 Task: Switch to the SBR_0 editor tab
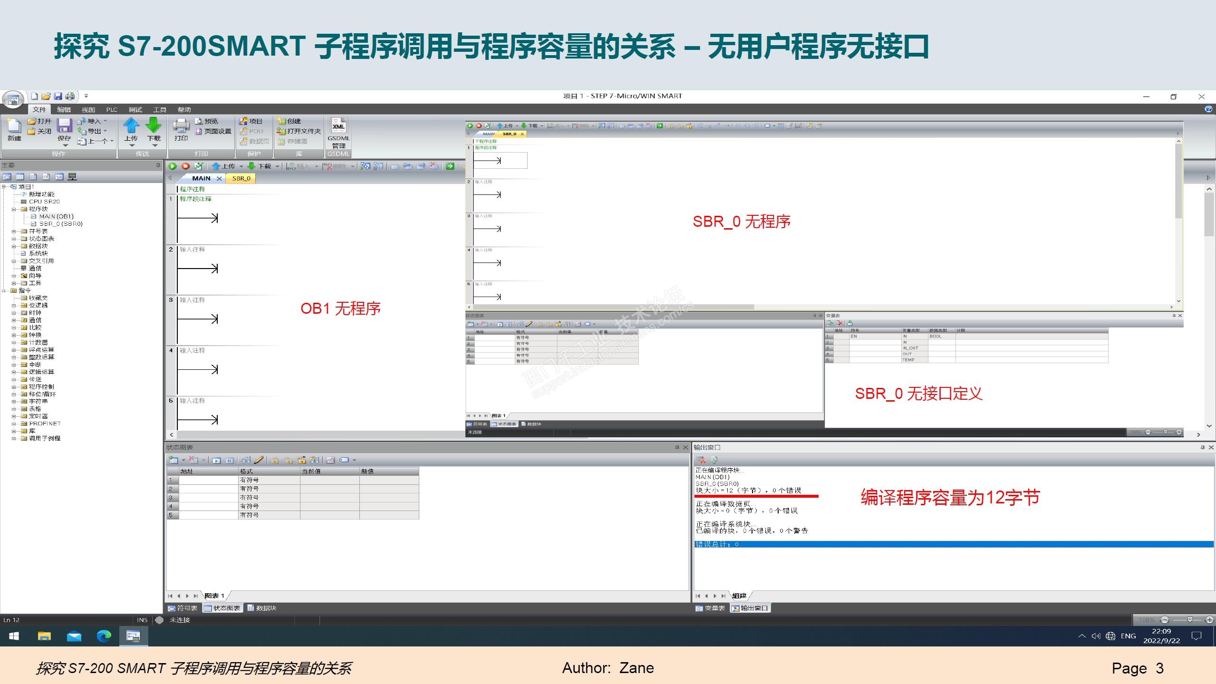241,178
